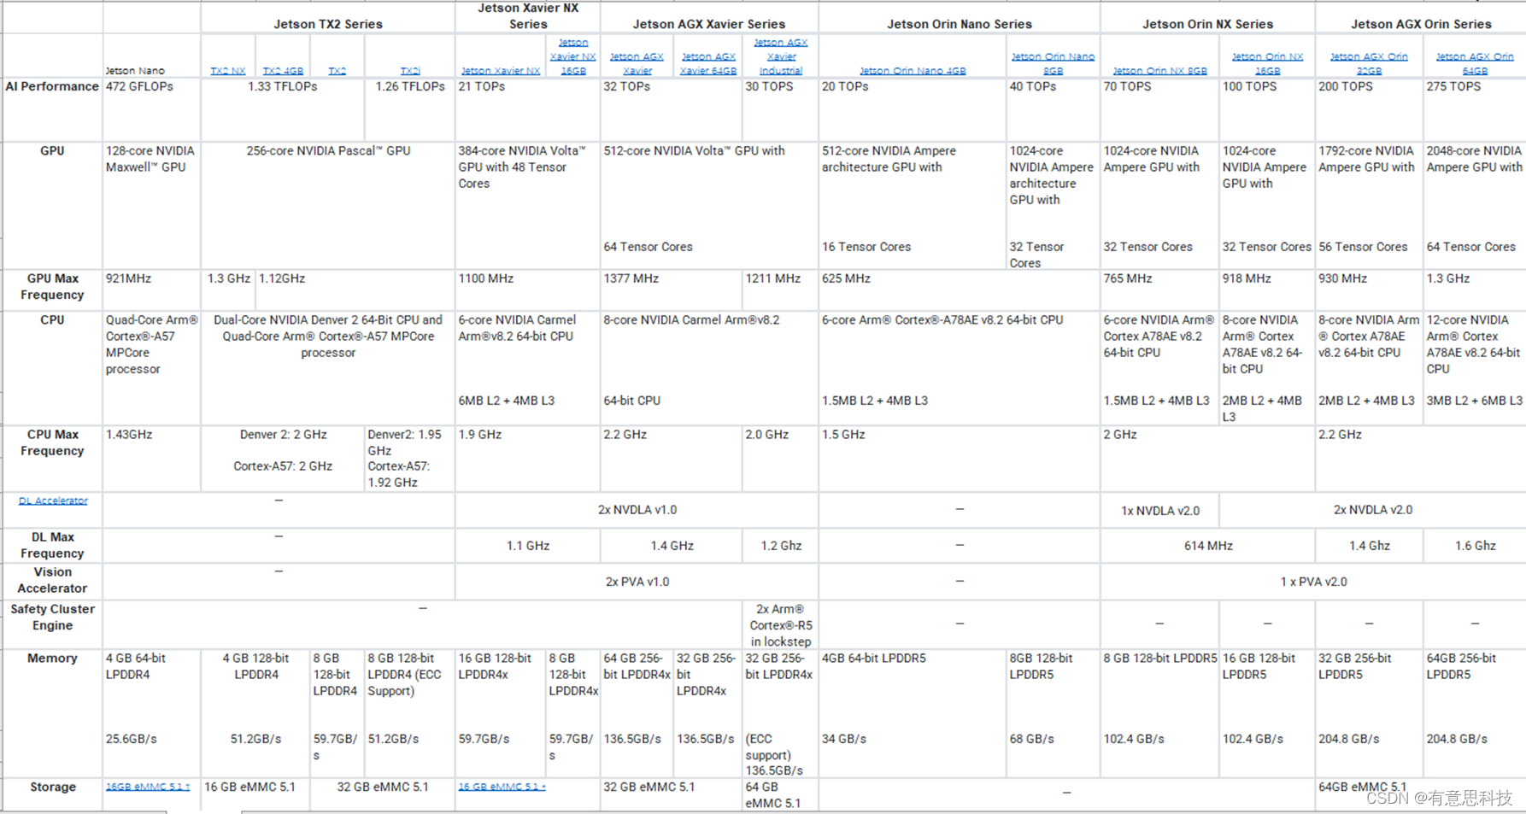1526x814 pixels.
Task: Click the 1.6 Ghz DL frequency cell
Action: 1476,546
